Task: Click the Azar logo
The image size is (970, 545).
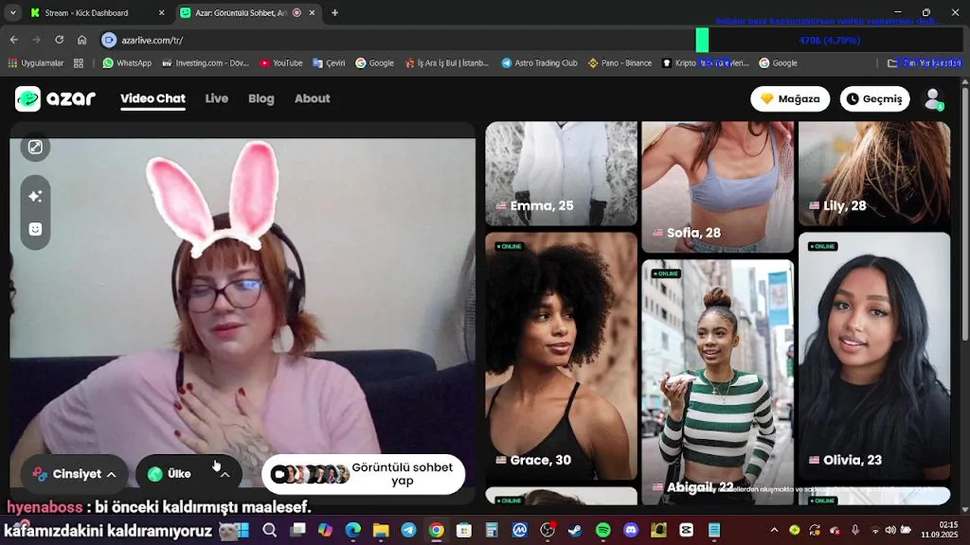Action: point(55,98)
